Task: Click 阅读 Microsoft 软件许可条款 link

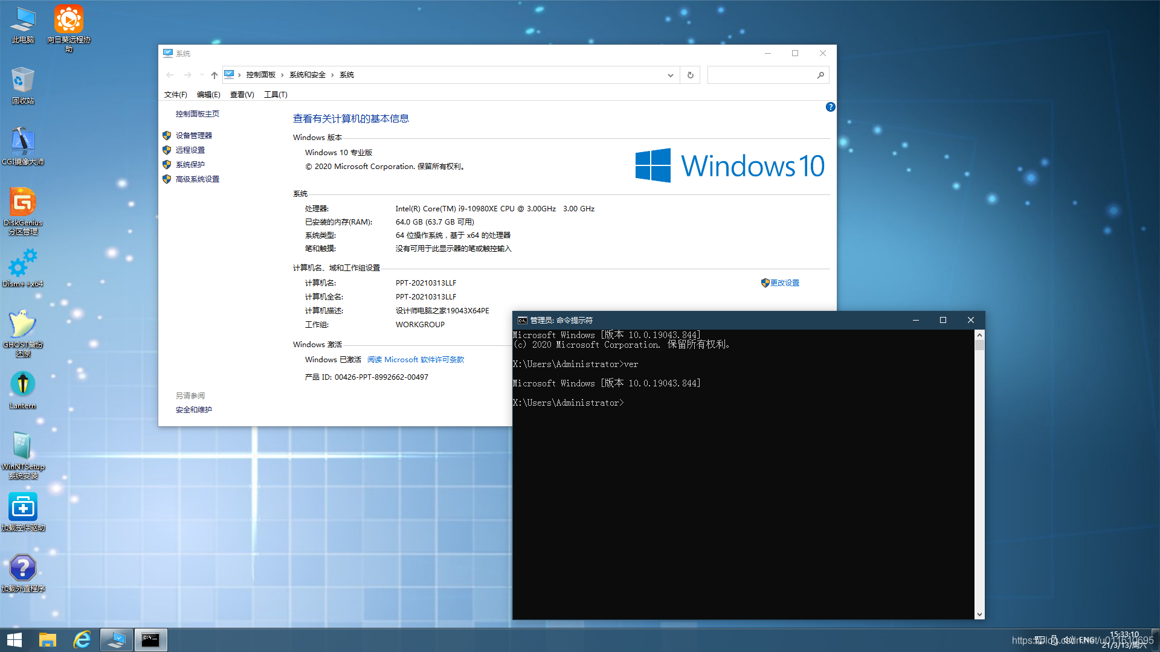Action: click(x=416, y=360)
